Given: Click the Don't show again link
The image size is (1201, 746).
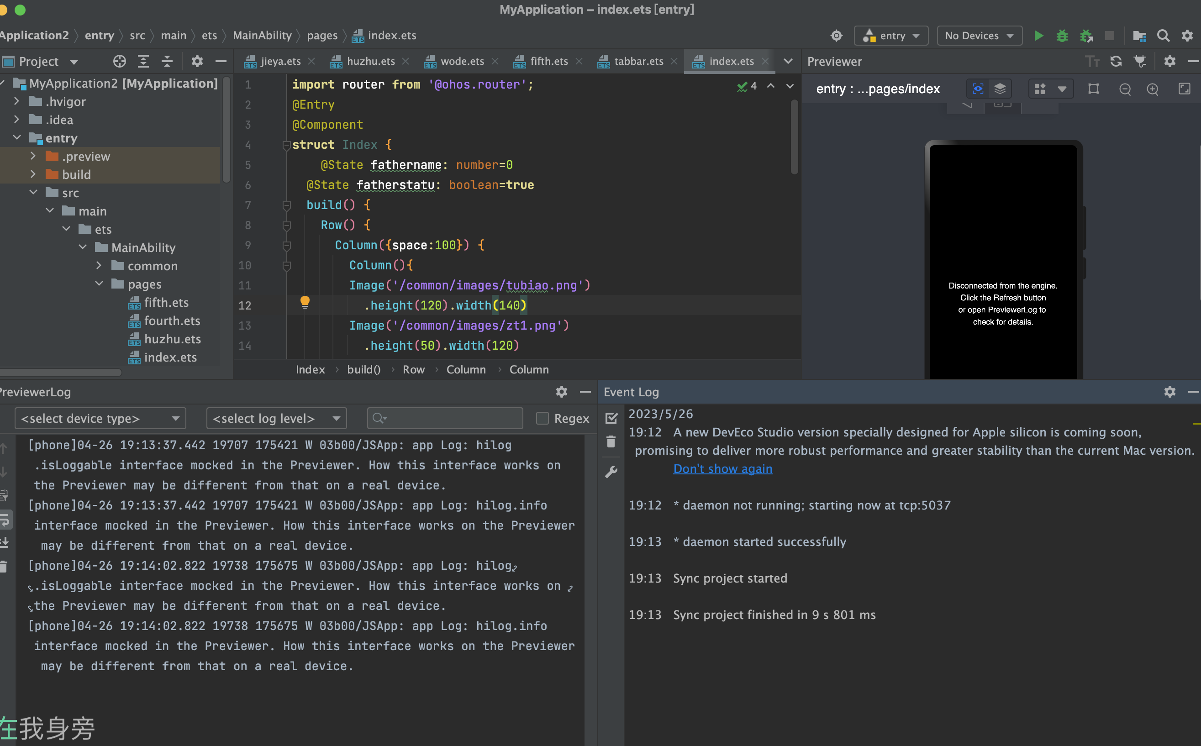Looking at the screenshot, I should 722,469.
